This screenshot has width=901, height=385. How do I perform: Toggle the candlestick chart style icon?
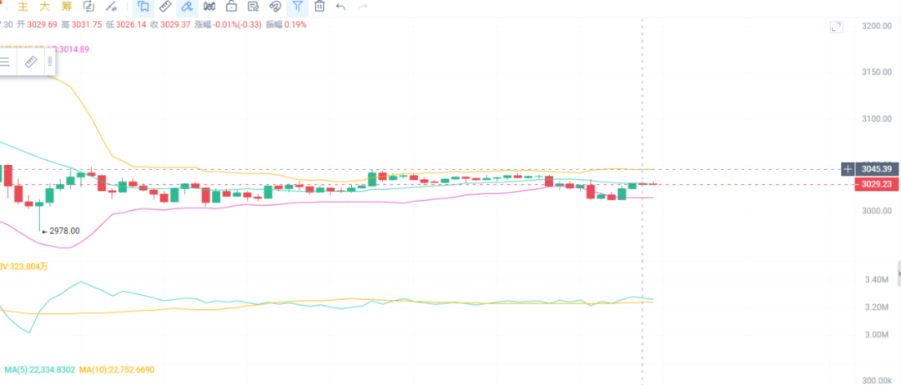coord(209,7)
